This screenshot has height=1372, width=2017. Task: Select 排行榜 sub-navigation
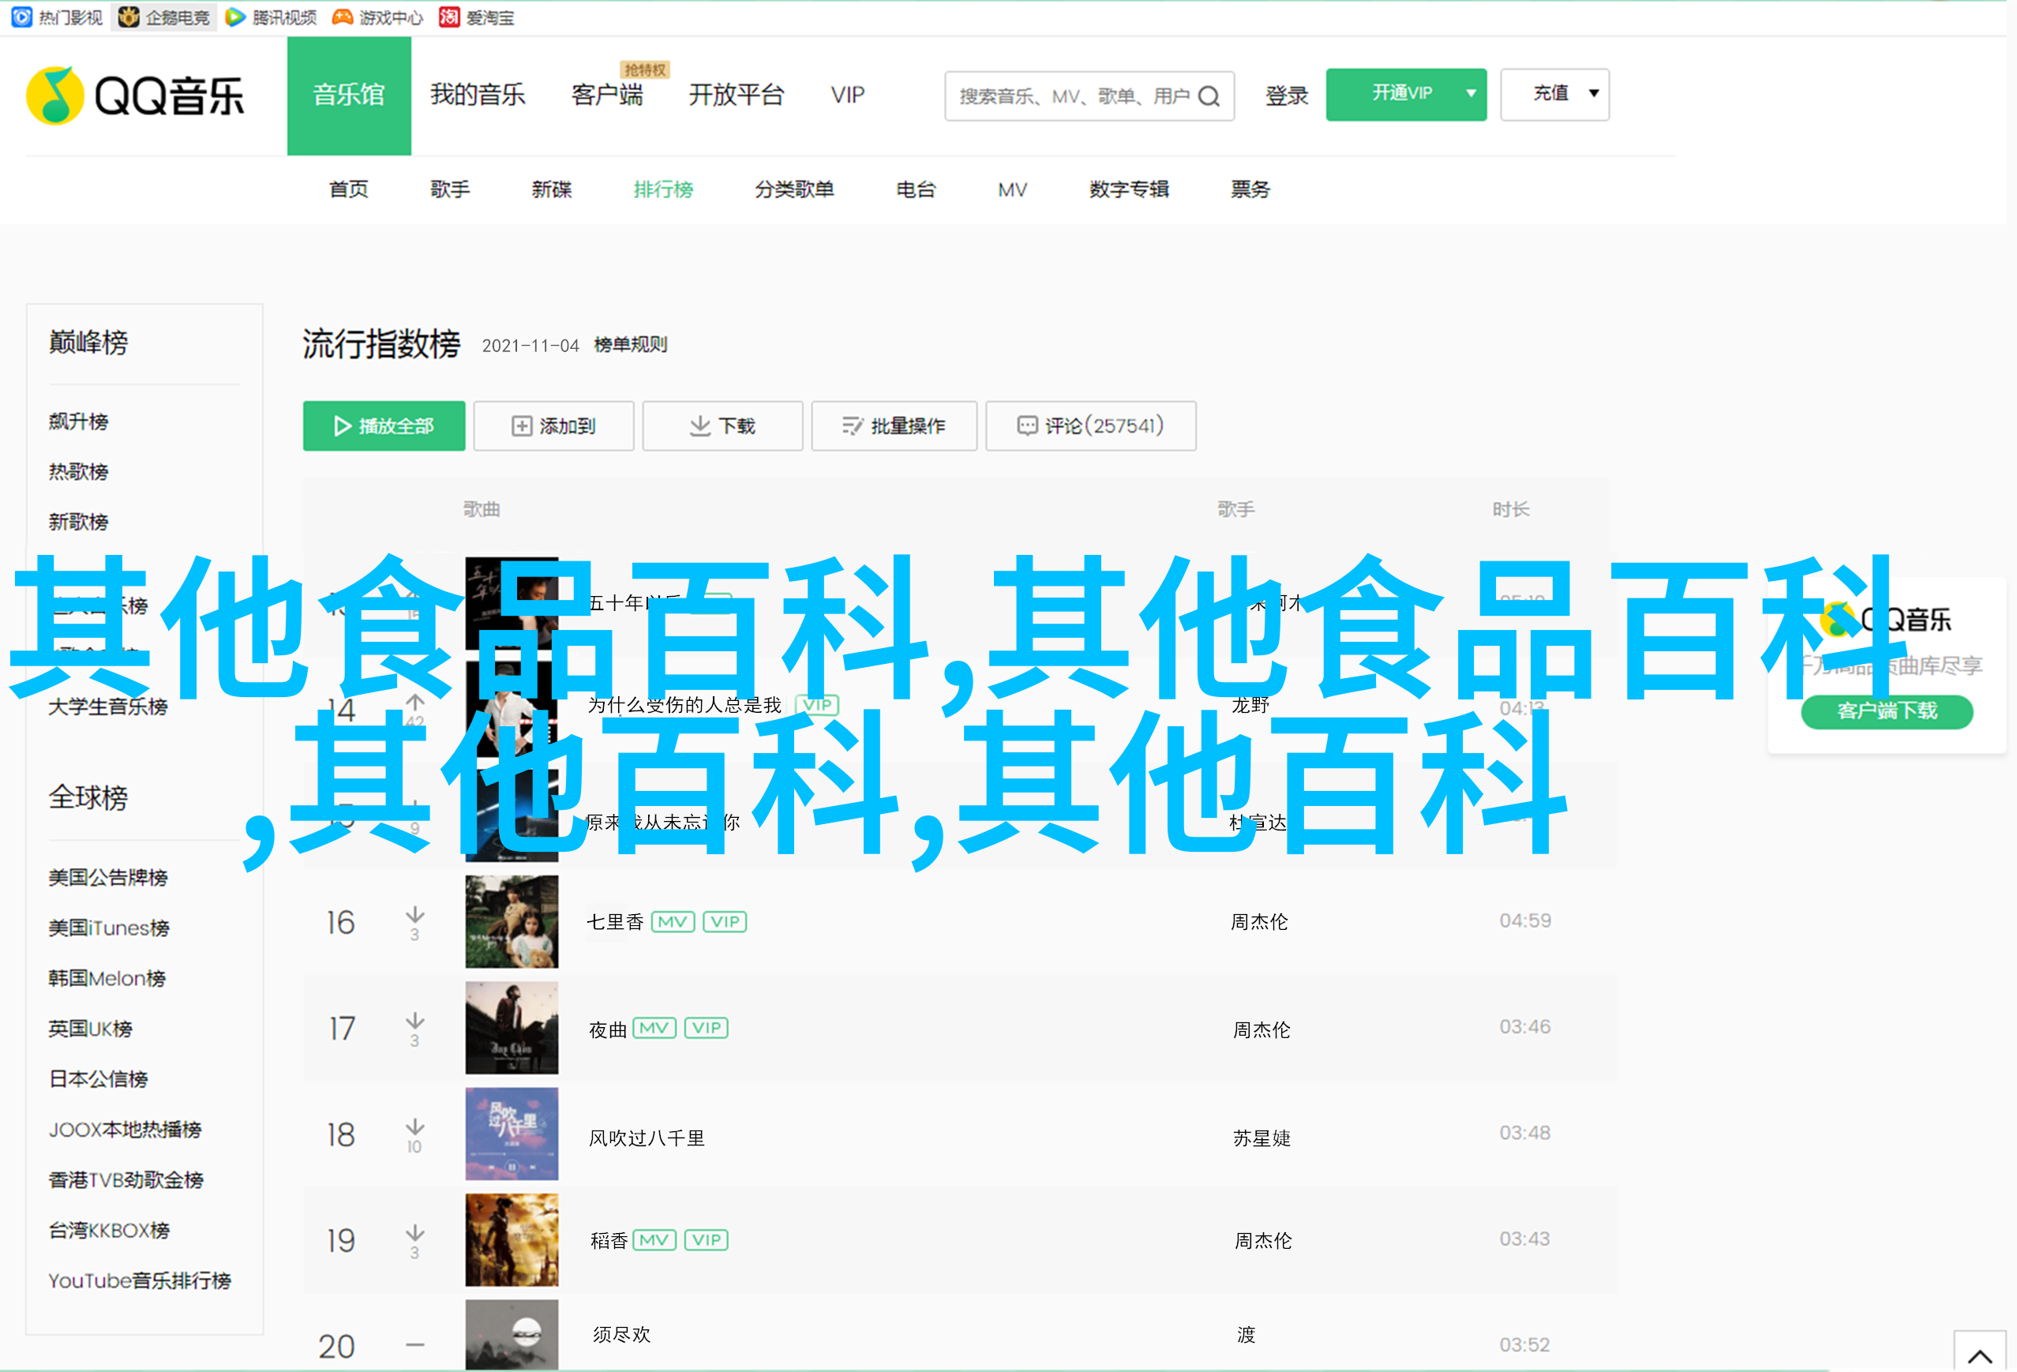(x=663, y=189)
